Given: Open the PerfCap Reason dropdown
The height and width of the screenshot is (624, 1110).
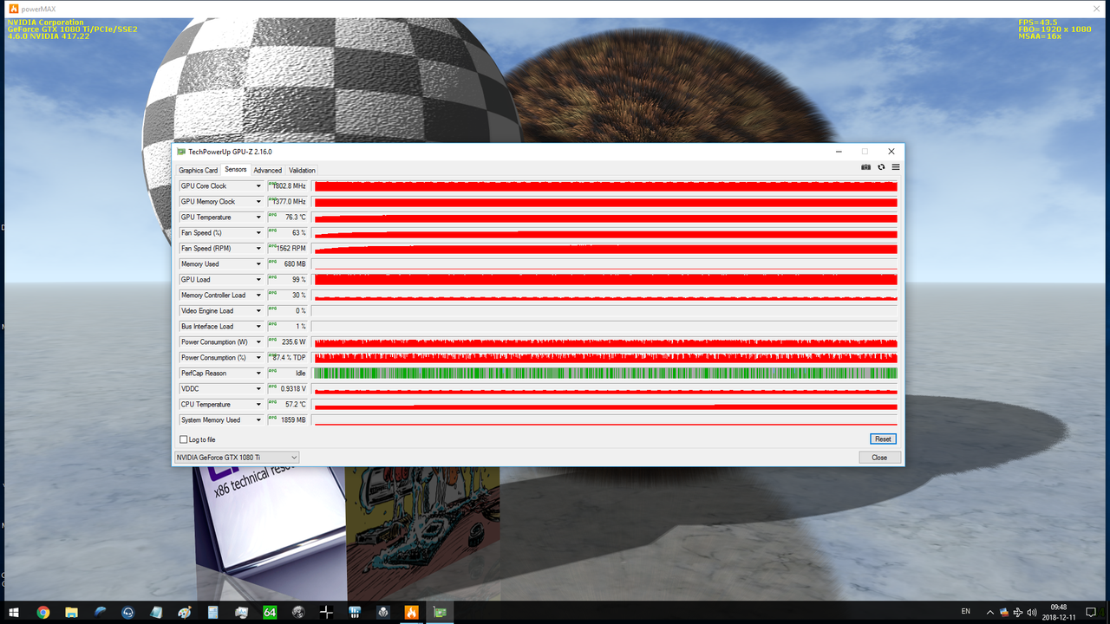Looking at the screenshot, I should point(258,374).
